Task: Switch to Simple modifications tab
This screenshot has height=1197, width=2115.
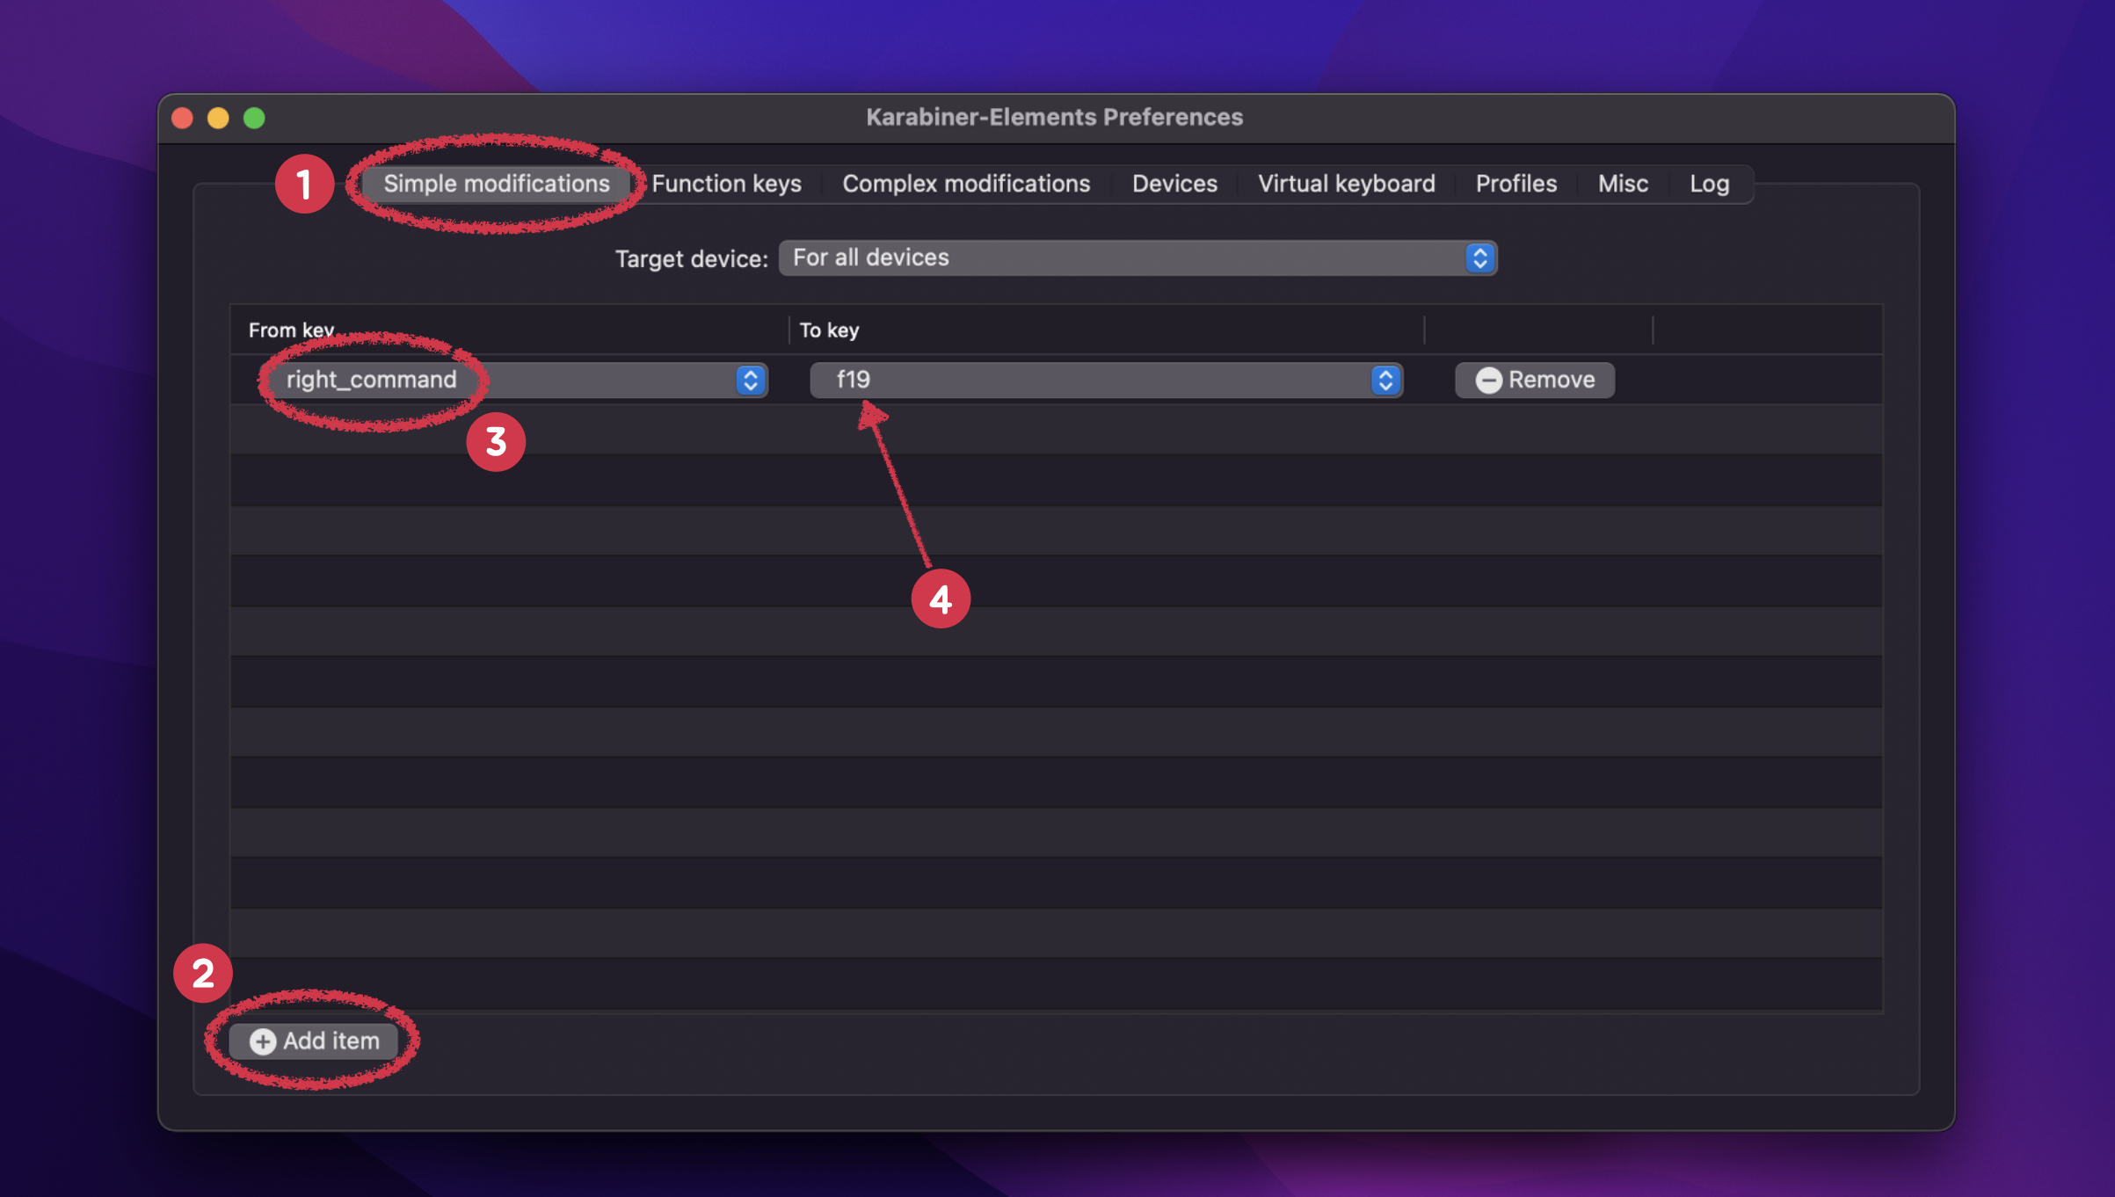Action: [496, 184]
